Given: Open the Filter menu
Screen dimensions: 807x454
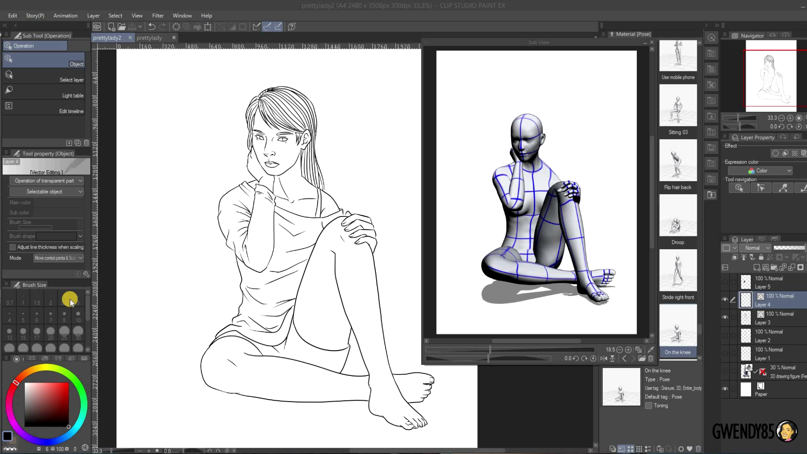Looking at the screenshot, I should [158, 16].
